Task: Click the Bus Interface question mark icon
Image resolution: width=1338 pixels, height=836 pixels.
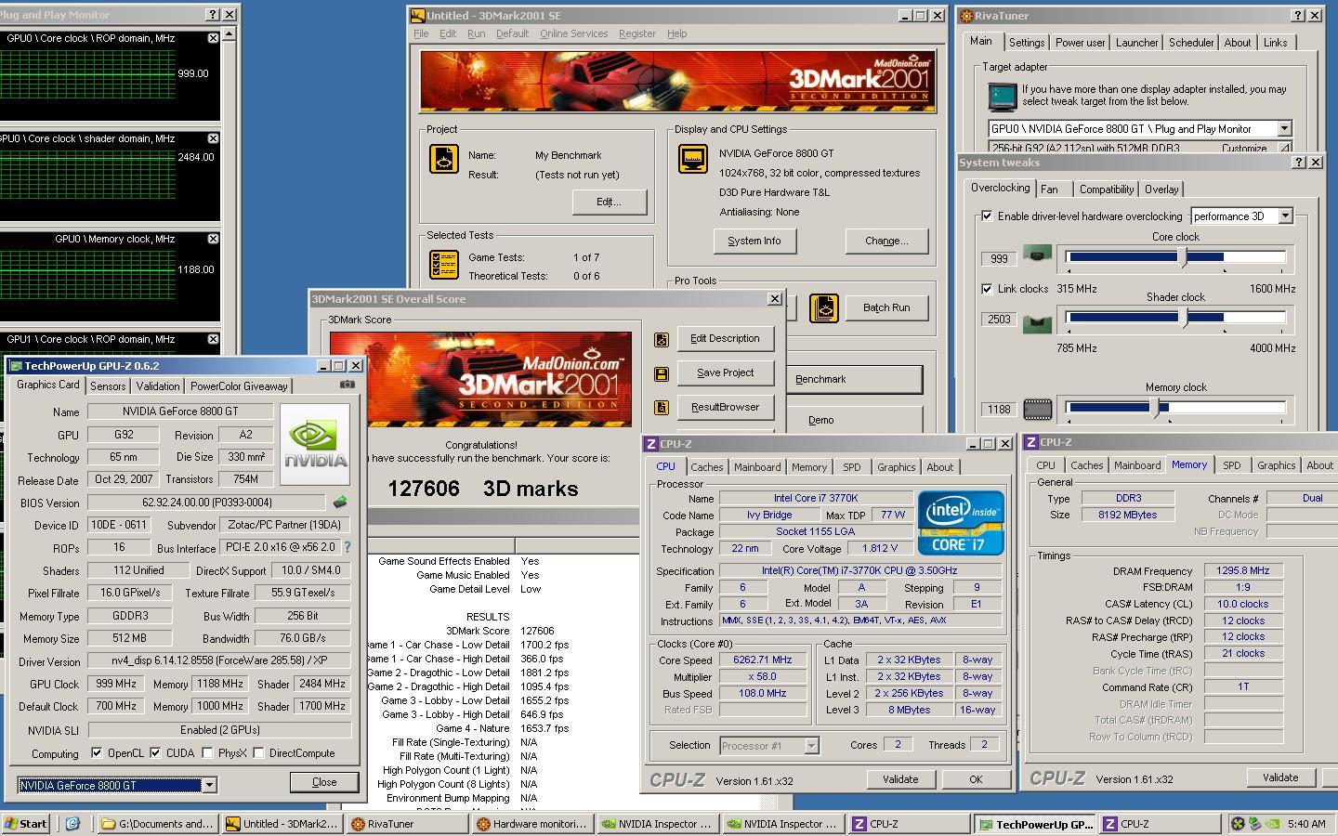Action: (348, 547)
